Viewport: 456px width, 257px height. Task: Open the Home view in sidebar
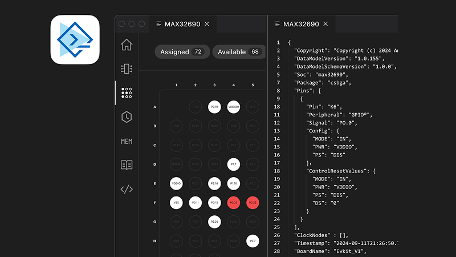[127, 45]
